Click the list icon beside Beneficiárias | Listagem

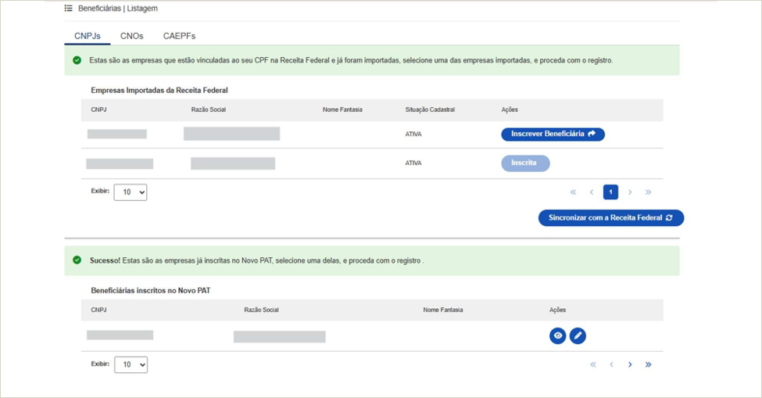pos(69,9)
